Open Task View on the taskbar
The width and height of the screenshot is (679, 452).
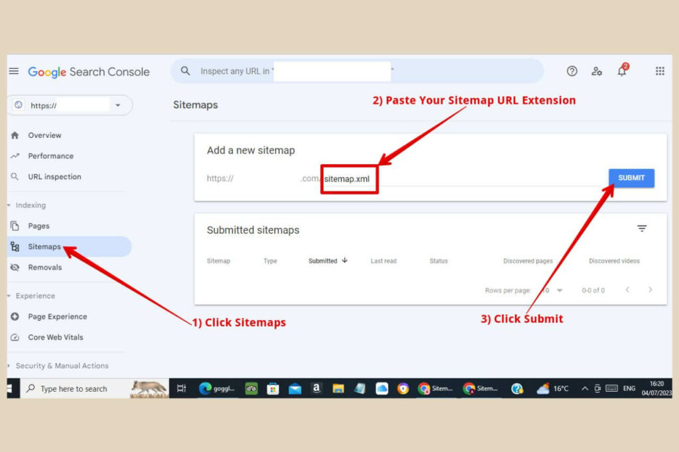182,388
